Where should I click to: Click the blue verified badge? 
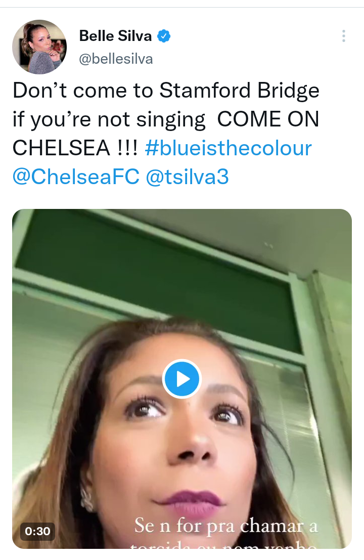pos(164,36)
